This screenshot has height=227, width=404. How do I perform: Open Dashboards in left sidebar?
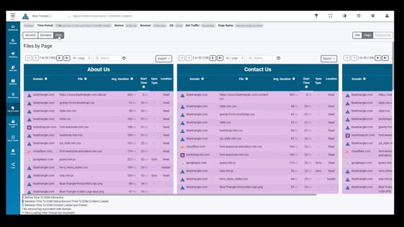point(13,28)
